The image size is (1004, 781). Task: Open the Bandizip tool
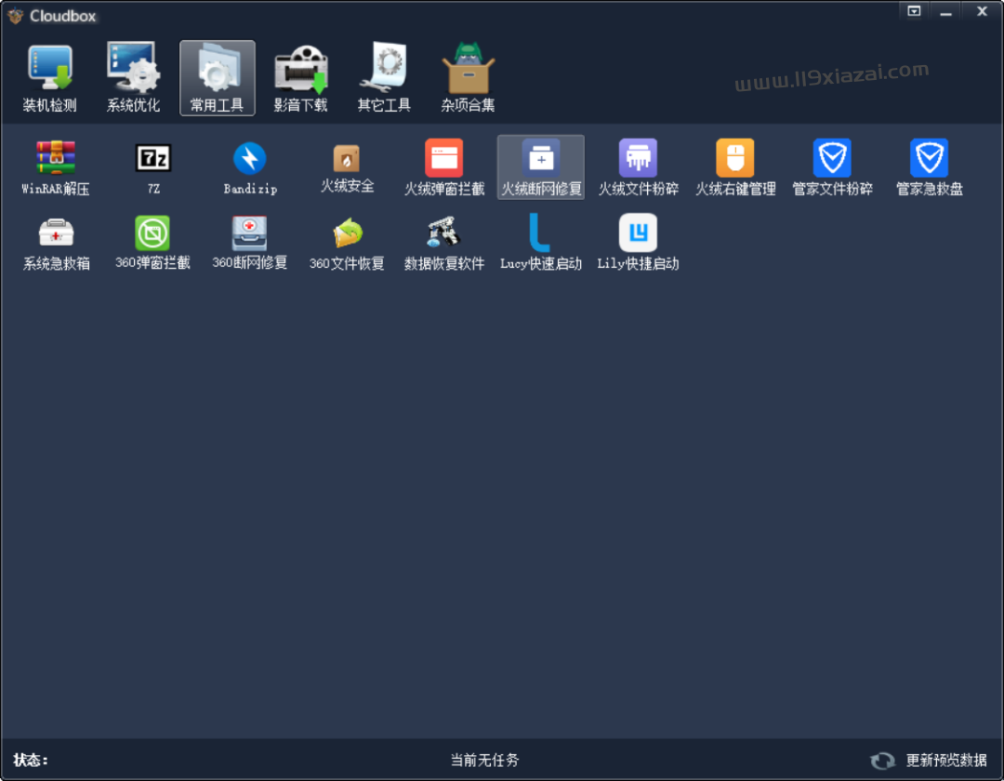(x=250, y=167)
